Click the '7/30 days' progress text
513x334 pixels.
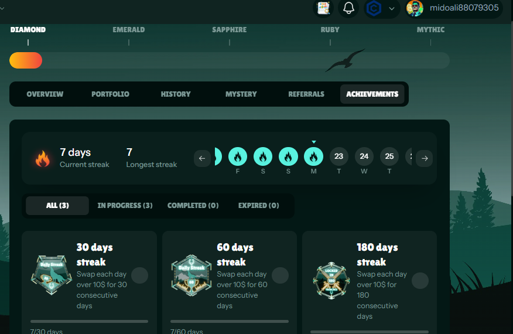click(x=46, y=330)
